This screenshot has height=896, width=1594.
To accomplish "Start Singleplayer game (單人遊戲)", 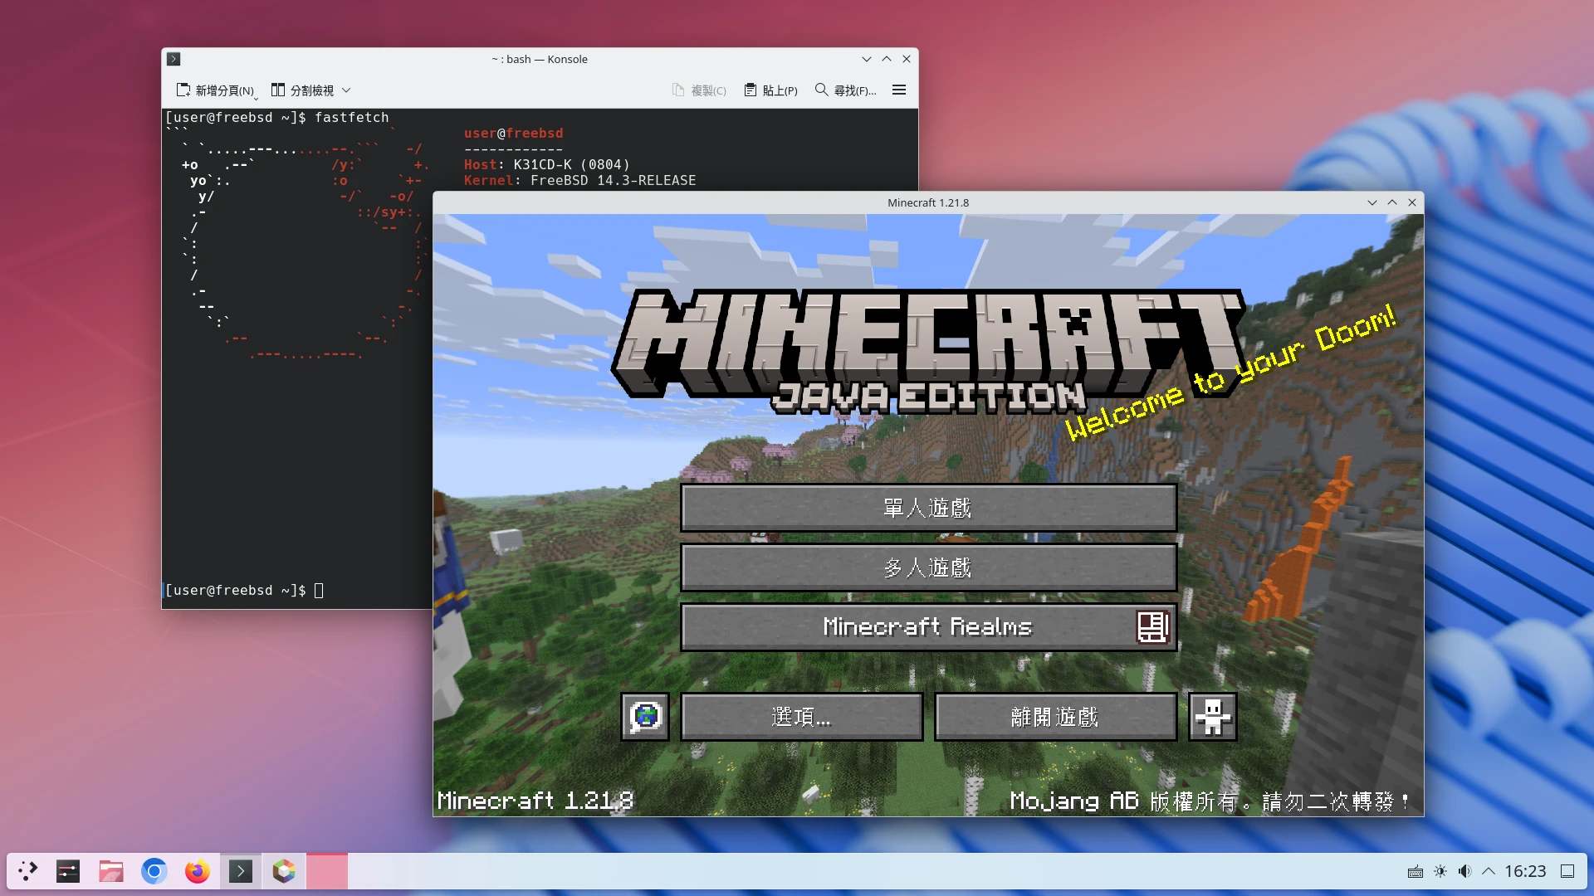I will coord(928,508).
